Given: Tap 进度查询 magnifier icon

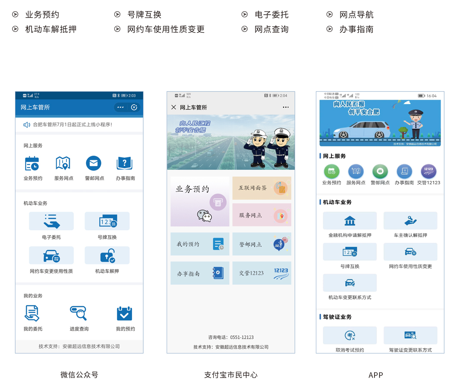Looking at the screenshot, I should (79, 314).
